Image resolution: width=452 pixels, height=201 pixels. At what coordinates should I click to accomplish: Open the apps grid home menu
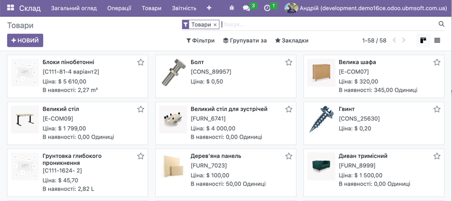point(10,8)
